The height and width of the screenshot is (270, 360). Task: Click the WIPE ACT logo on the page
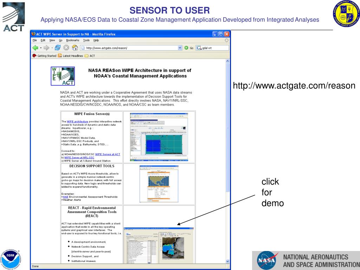click(x=63, y=76)
